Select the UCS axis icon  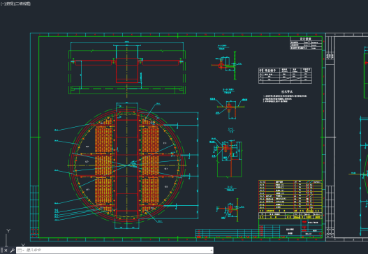click(x=14, y=238)
